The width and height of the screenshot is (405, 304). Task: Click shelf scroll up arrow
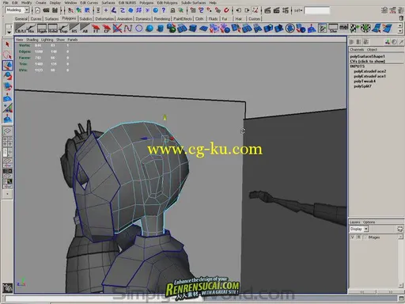[400, 25]
